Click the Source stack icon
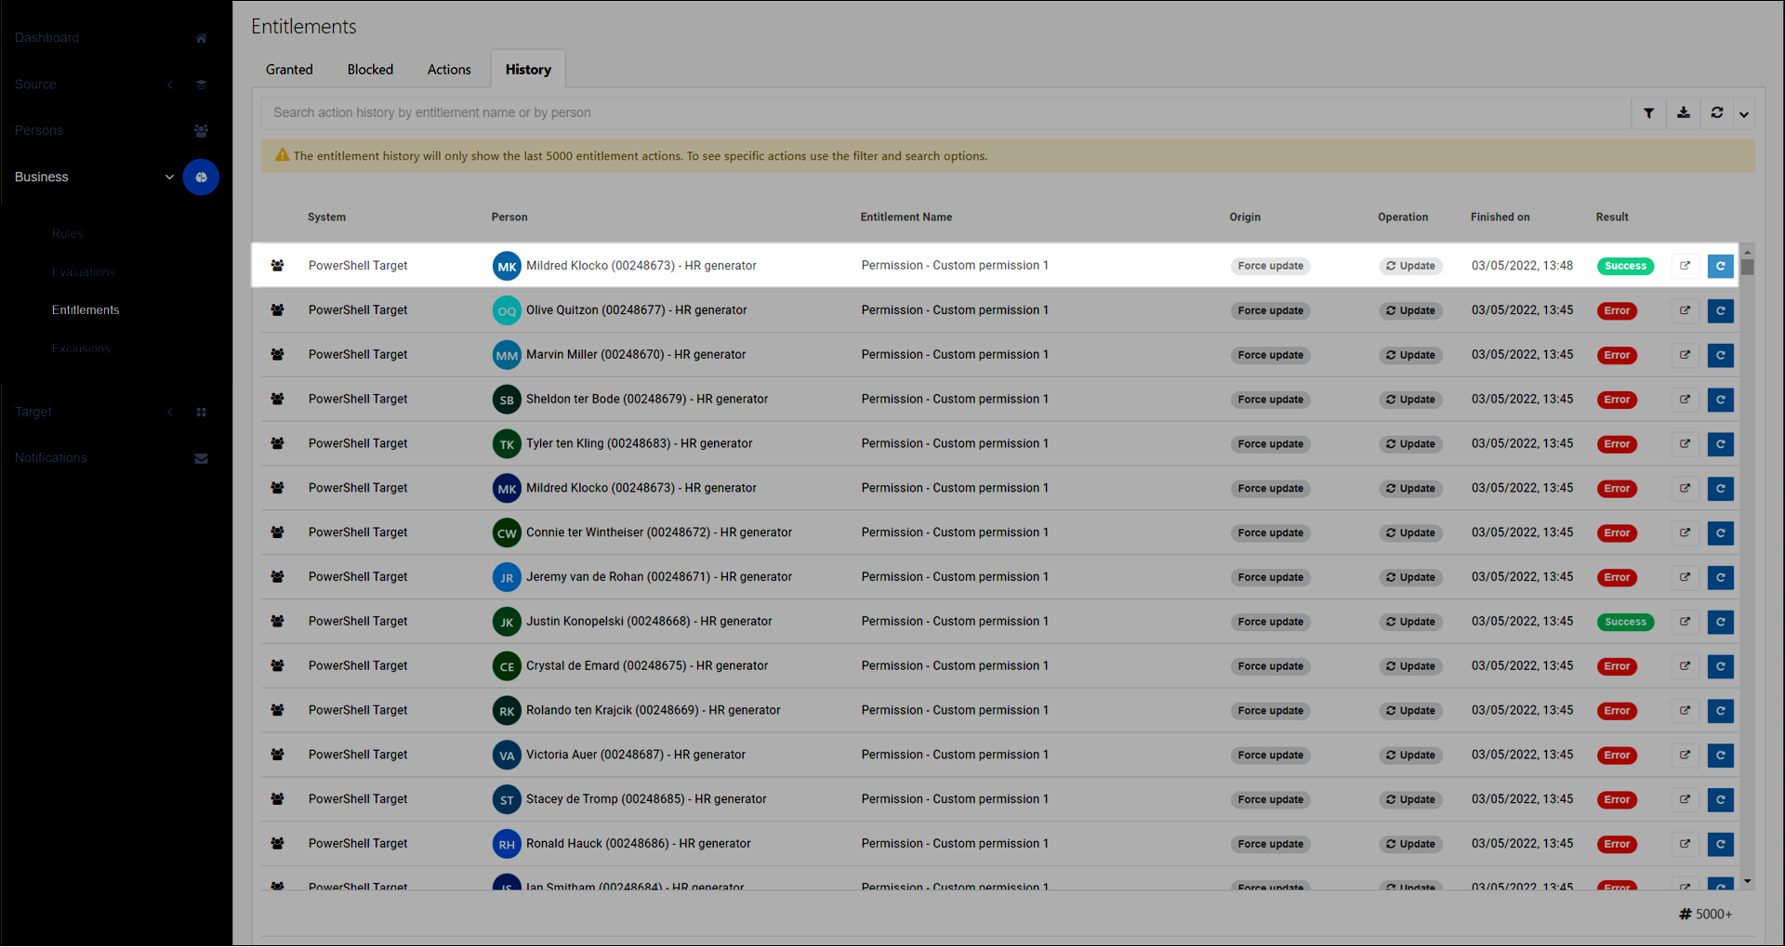1785x947 pixels. coord(201,85)
